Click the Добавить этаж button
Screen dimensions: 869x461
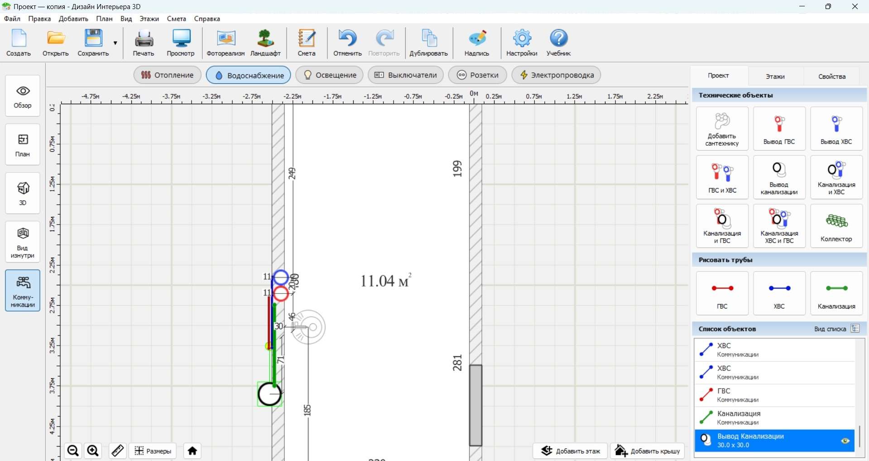(x=570, y=451)
